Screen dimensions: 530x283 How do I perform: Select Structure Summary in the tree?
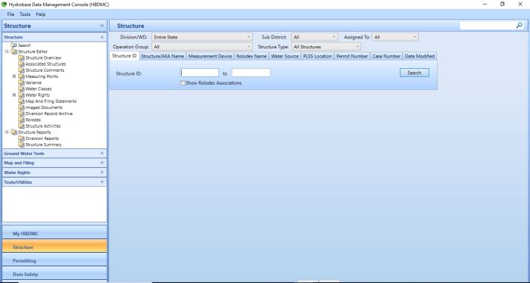point(44,145)
